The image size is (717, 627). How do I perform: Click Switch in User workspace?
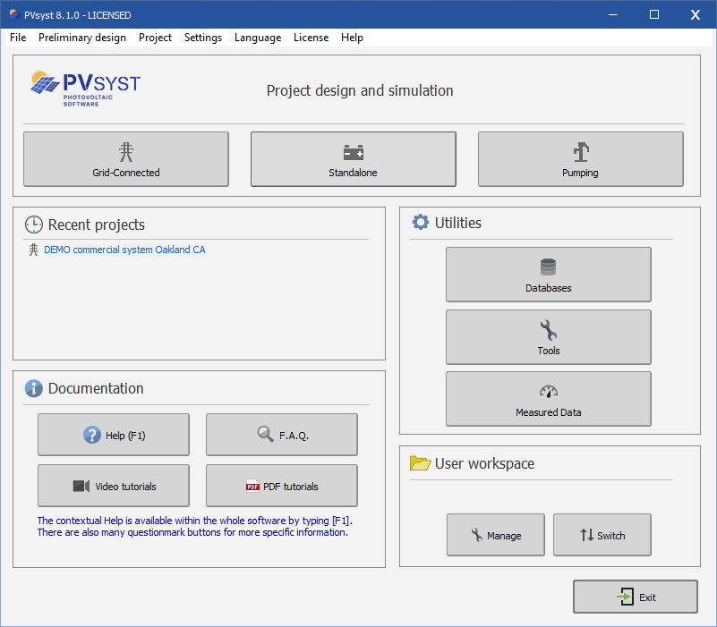pyautogui.click(x=602, y=535)
